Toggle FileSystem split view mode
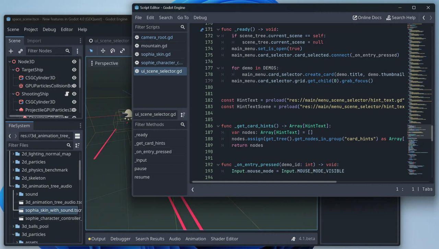This screenshot has height=249, width=439. [x=78, y=136]
